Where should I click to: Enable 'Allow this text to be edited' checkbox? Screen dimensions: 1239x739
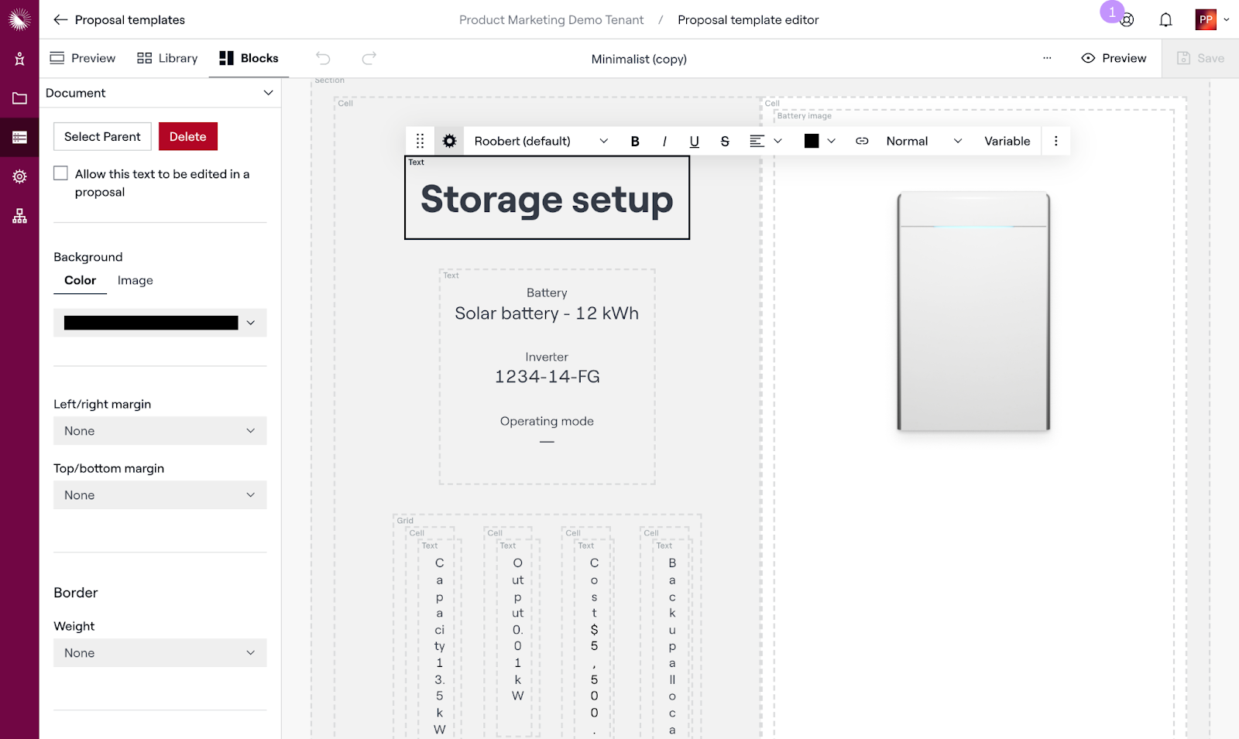61,173
